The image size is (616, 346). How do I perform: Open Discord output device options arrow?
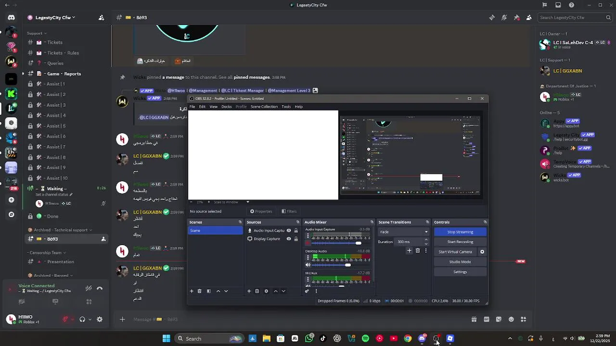coord(89,319)
